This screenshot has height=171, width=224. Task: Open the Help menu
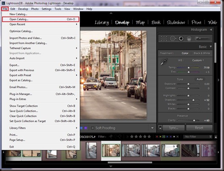click(89, 9)
